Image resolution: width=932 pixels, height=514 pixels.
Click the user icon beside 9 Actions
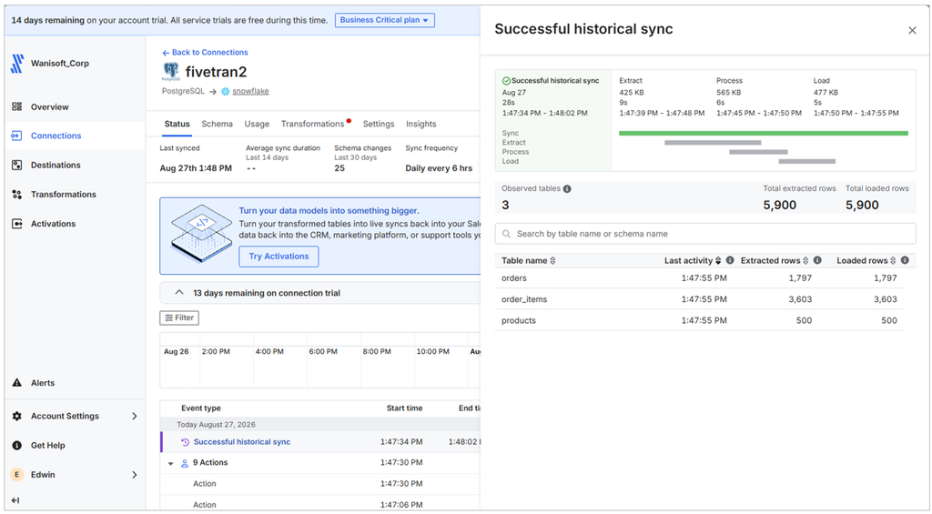click(x=184, y=463)
